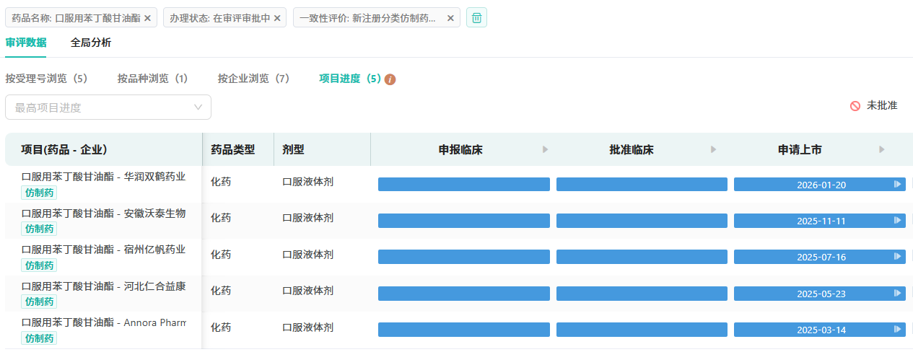Remove the 办理状态 在审评审批中 filter tag
Image resolution: width=913 pixels, height=352 pixels.
(277, 18)
